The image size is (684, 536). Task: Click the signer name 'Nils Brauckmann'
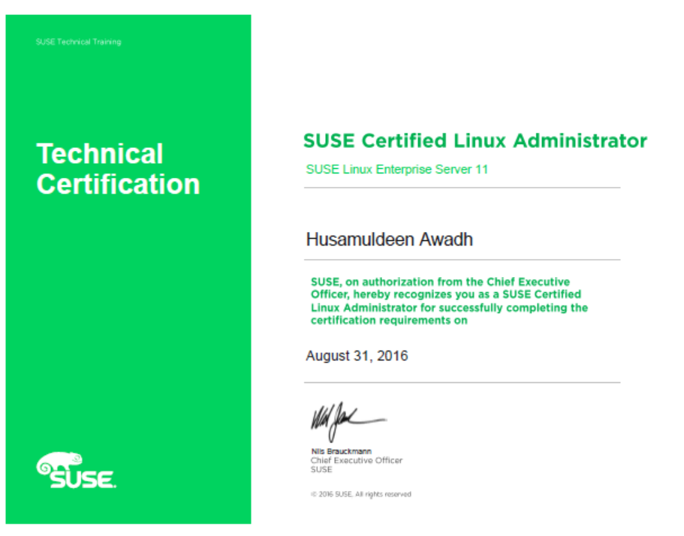341,451
